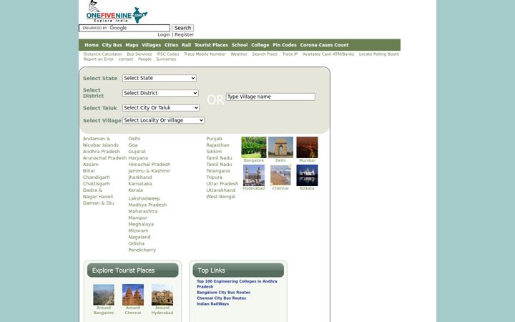Expand the Select District dropdown
The height and width of the screenshot is (322, 515).
[x=160, y=93]
